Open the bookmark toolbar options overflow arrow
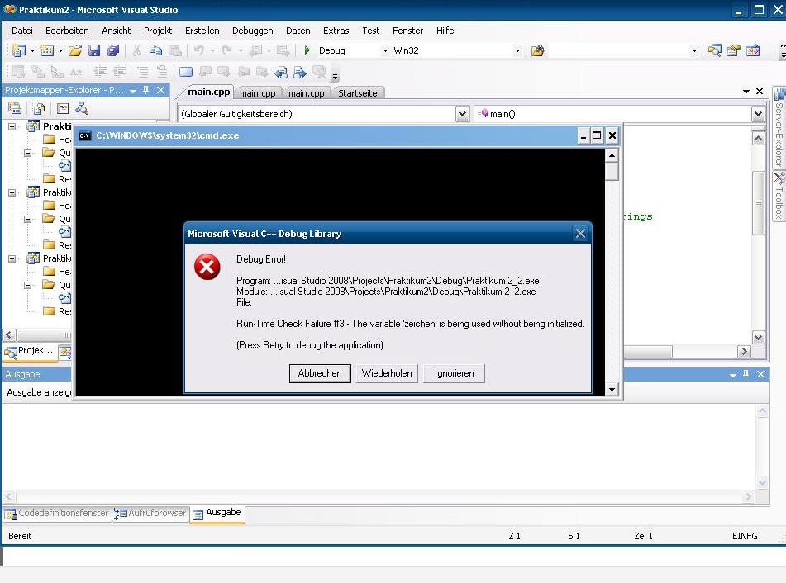 (x=335, y=76)
